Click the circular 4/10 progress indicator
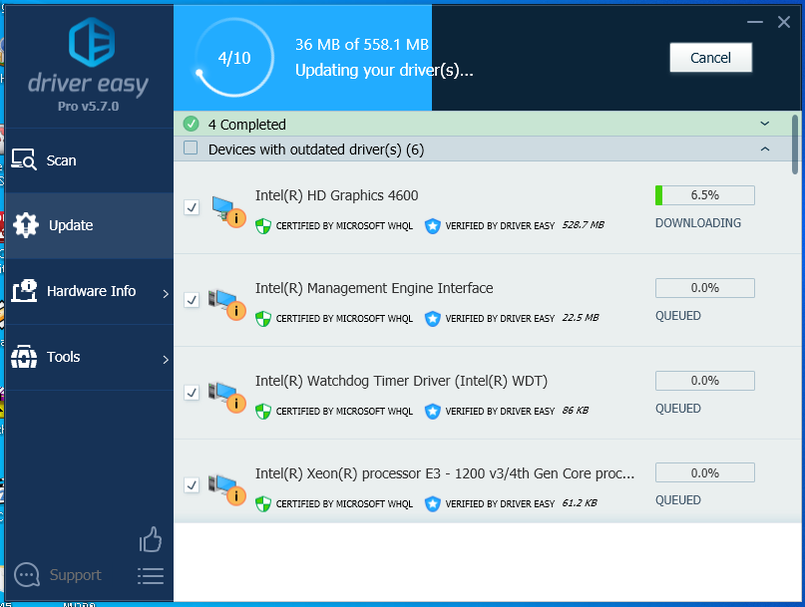This screenshot has height=607, width=805. click(234, 58)
